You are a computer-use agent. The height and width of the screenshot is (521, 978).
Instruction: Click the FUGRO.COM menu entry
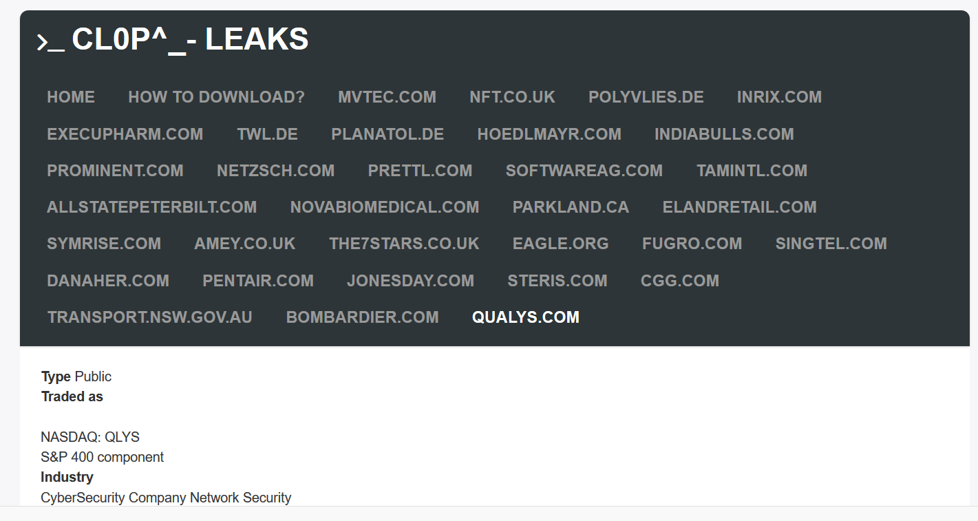[x=692, y=244]
